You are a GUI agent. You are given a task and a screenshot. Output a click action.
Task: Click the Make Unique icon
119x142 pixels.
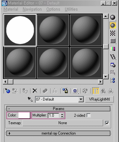tap(55, 91)
